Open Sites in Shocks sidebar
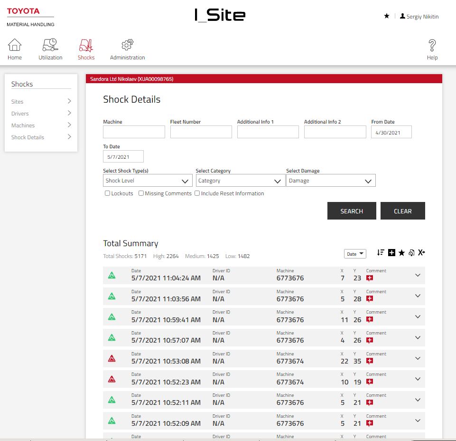The image size is (456, 441). [41, 101]
